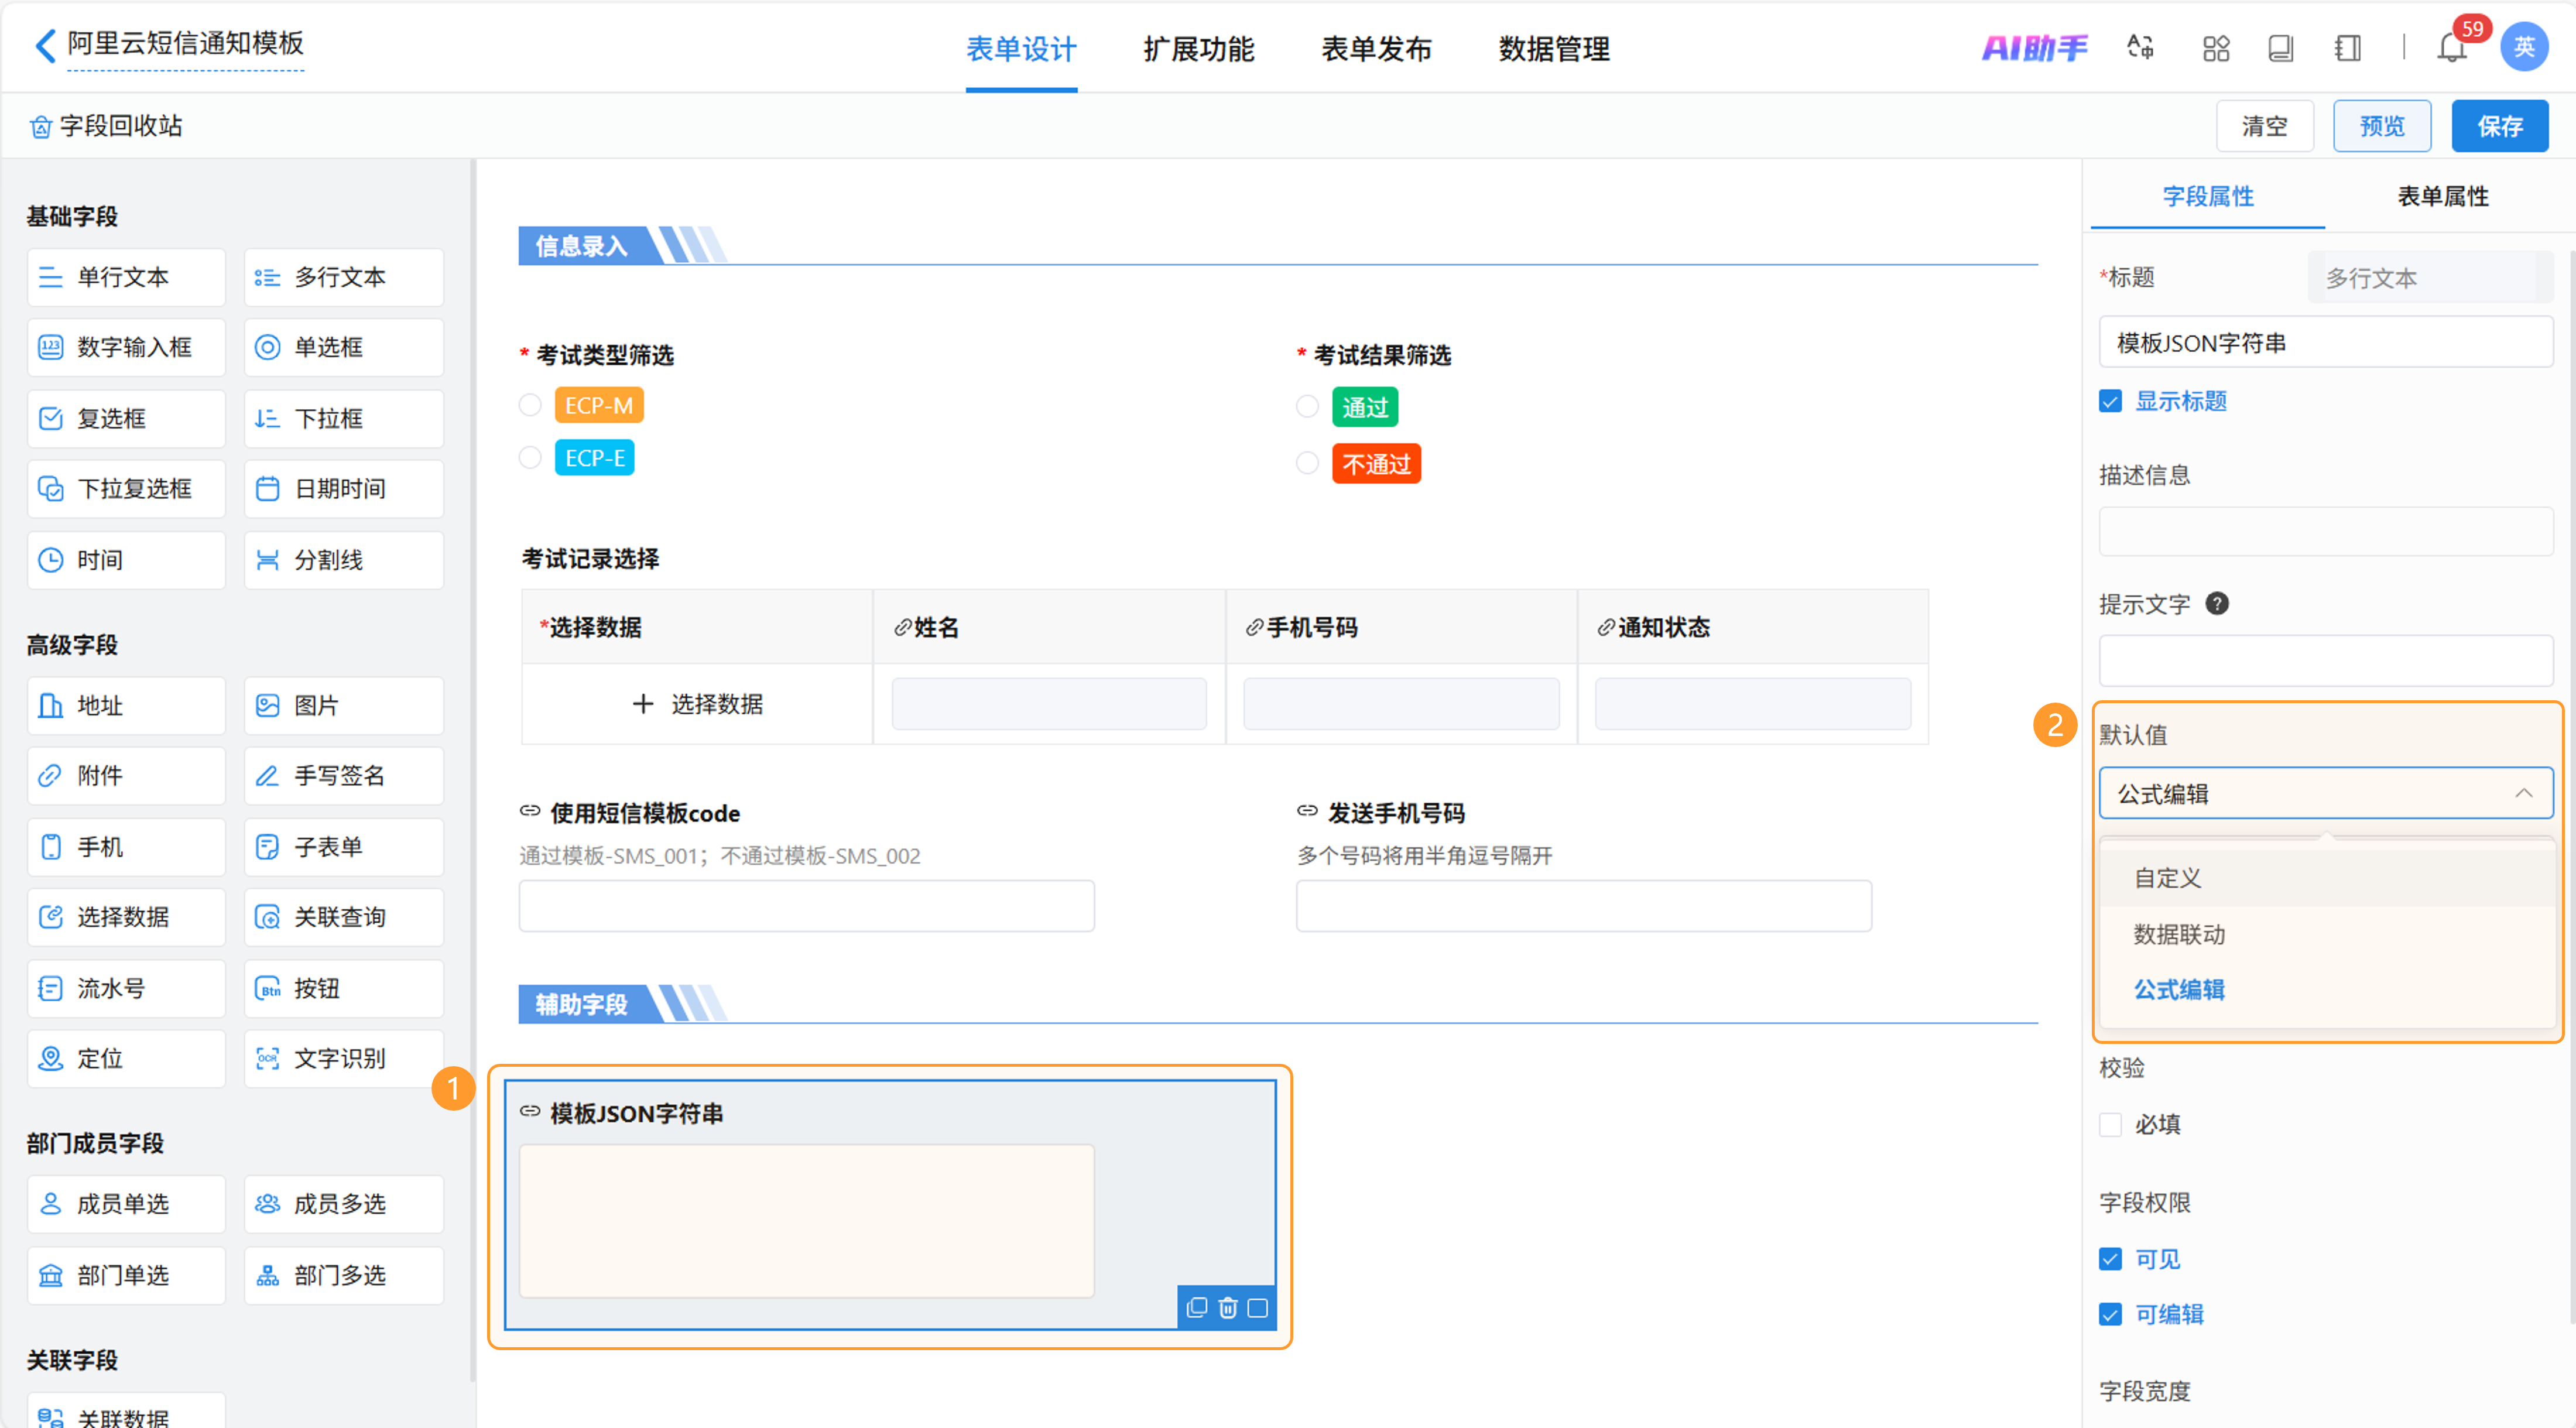Click the 提示文字 help question mark icon
The width and height of the screenshot is (2576, 1428).
point(2217,603)
